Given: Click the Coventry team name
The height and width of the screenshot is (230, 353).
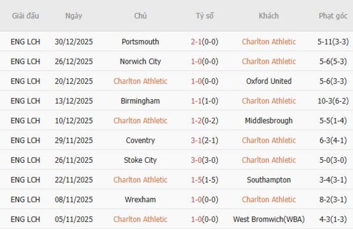Looking at the screenshot, I should point(141,140).
